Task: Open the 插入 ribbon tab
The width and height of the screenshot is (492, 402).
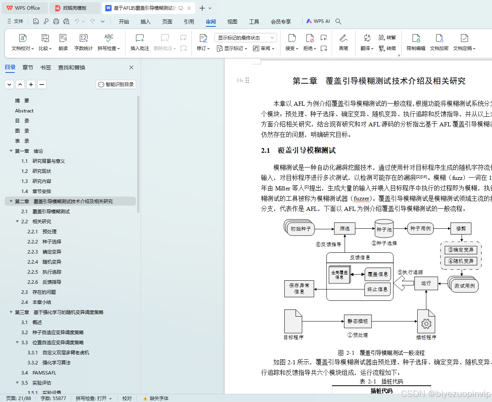Action: coord(146,22)
